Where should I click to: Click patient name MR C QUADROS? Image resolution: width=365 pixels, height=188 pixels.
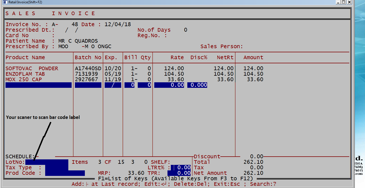[78, 41]
